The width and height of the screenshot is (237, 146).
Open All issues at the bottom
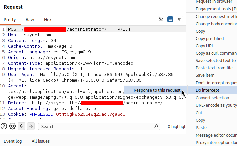[41, 141]
